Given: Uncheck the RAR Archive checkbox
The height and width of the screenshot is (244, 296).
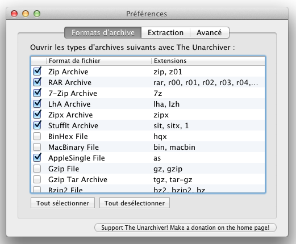Looking at the screenshot, I should 37,82.
